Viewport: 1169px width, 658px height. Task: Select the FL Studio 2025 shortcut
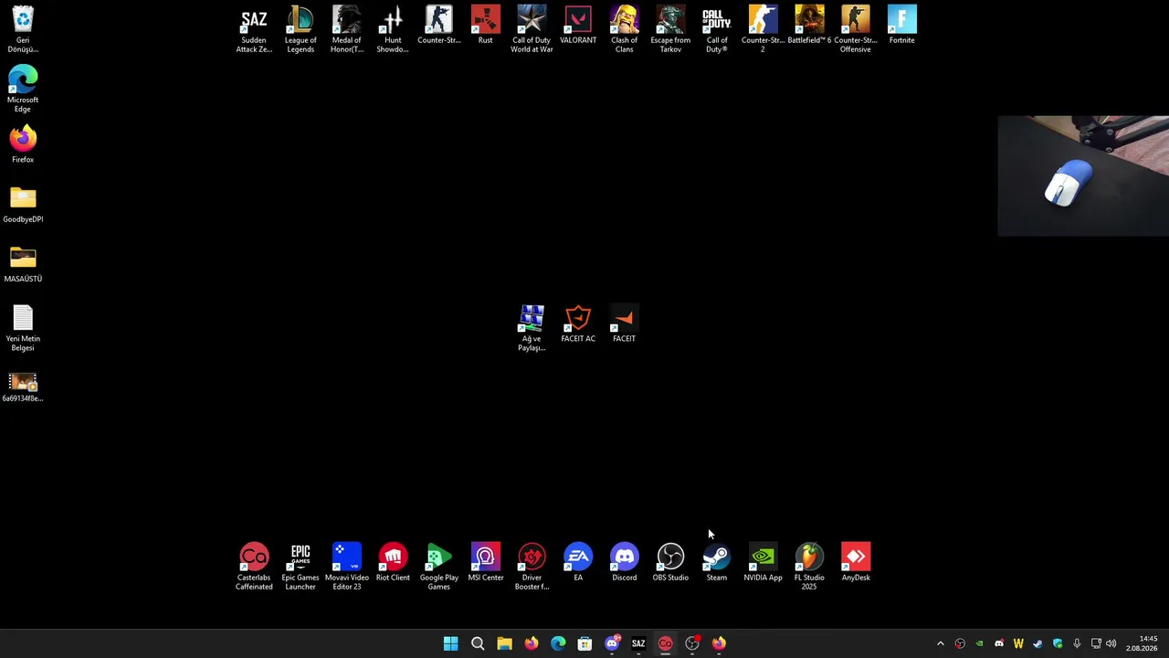click(809, 567)
